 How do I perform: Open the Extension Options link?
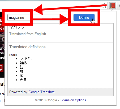(x=73, y=100)
